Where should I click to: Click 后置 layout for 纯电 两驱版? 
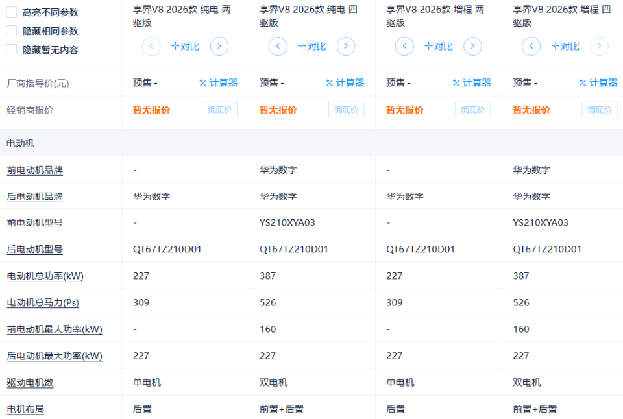142,409
